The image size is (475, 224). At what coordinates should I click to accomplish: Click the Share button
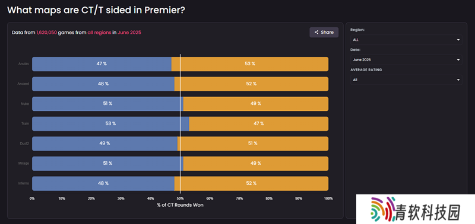pos(324,33)
